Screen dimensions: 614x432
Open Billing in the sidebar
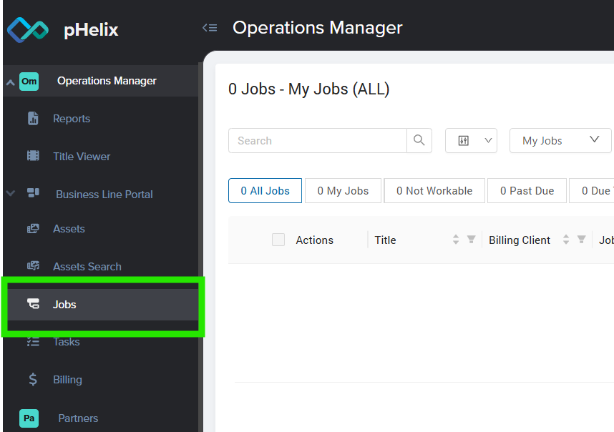coord(67,380)
